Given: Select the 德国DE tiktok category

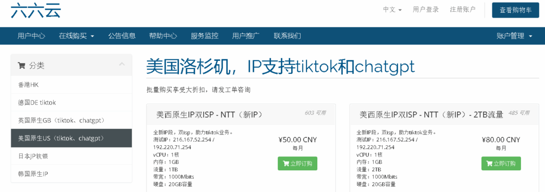Looking at the screenshot, I should [71, 103].
